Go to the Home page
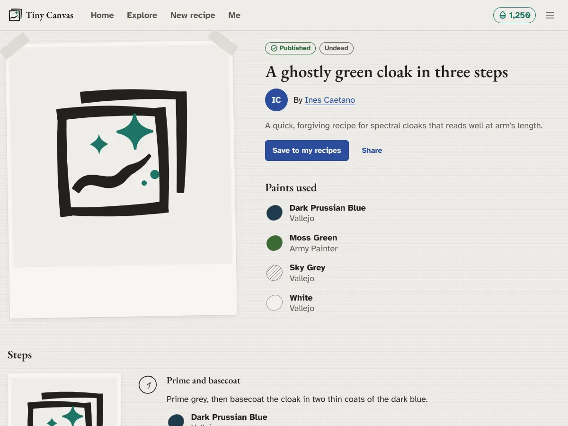The height and width of the screenshot is (426, 568). point(102,15)
